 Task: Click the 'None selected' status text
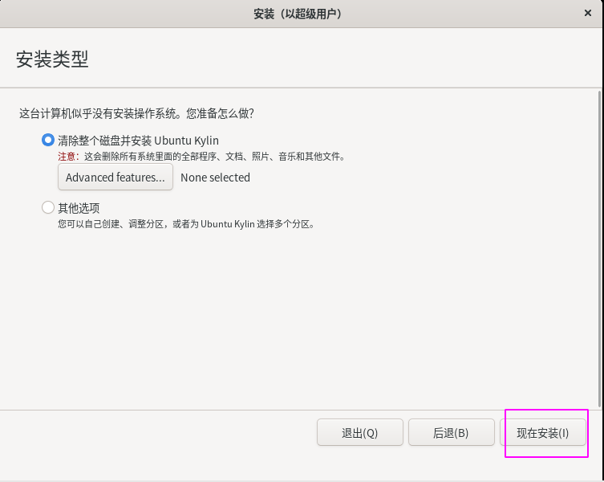[215, 178]
